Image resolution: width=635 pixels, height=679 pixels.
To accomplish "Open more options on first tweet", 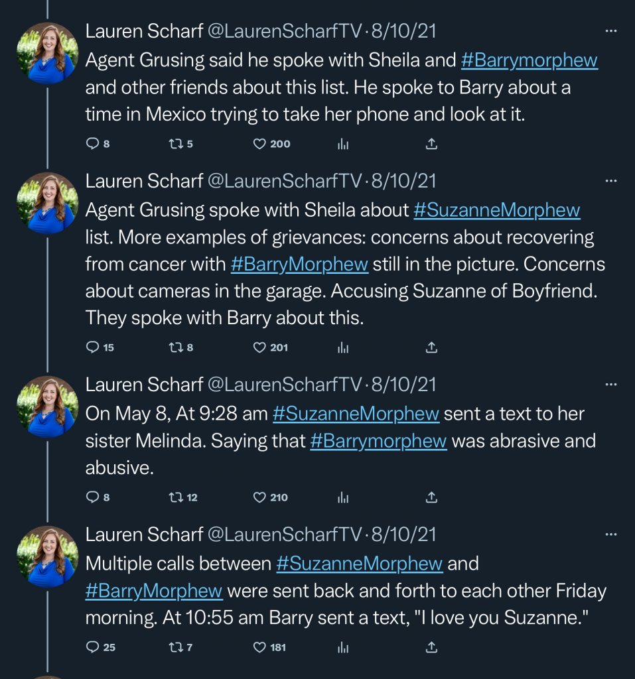I will coord(612,31).
